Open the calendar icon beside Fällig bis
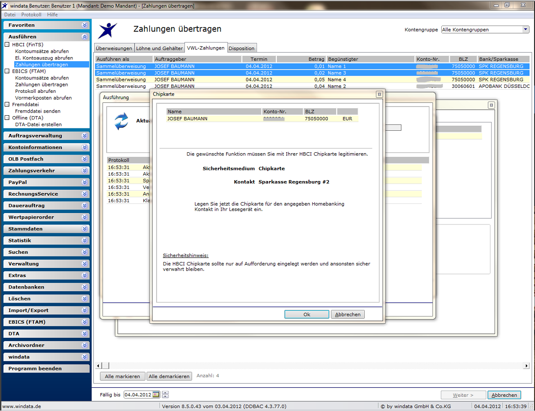Image resolution: width=535 pixels, height=411 pixels. click(156, 395)
